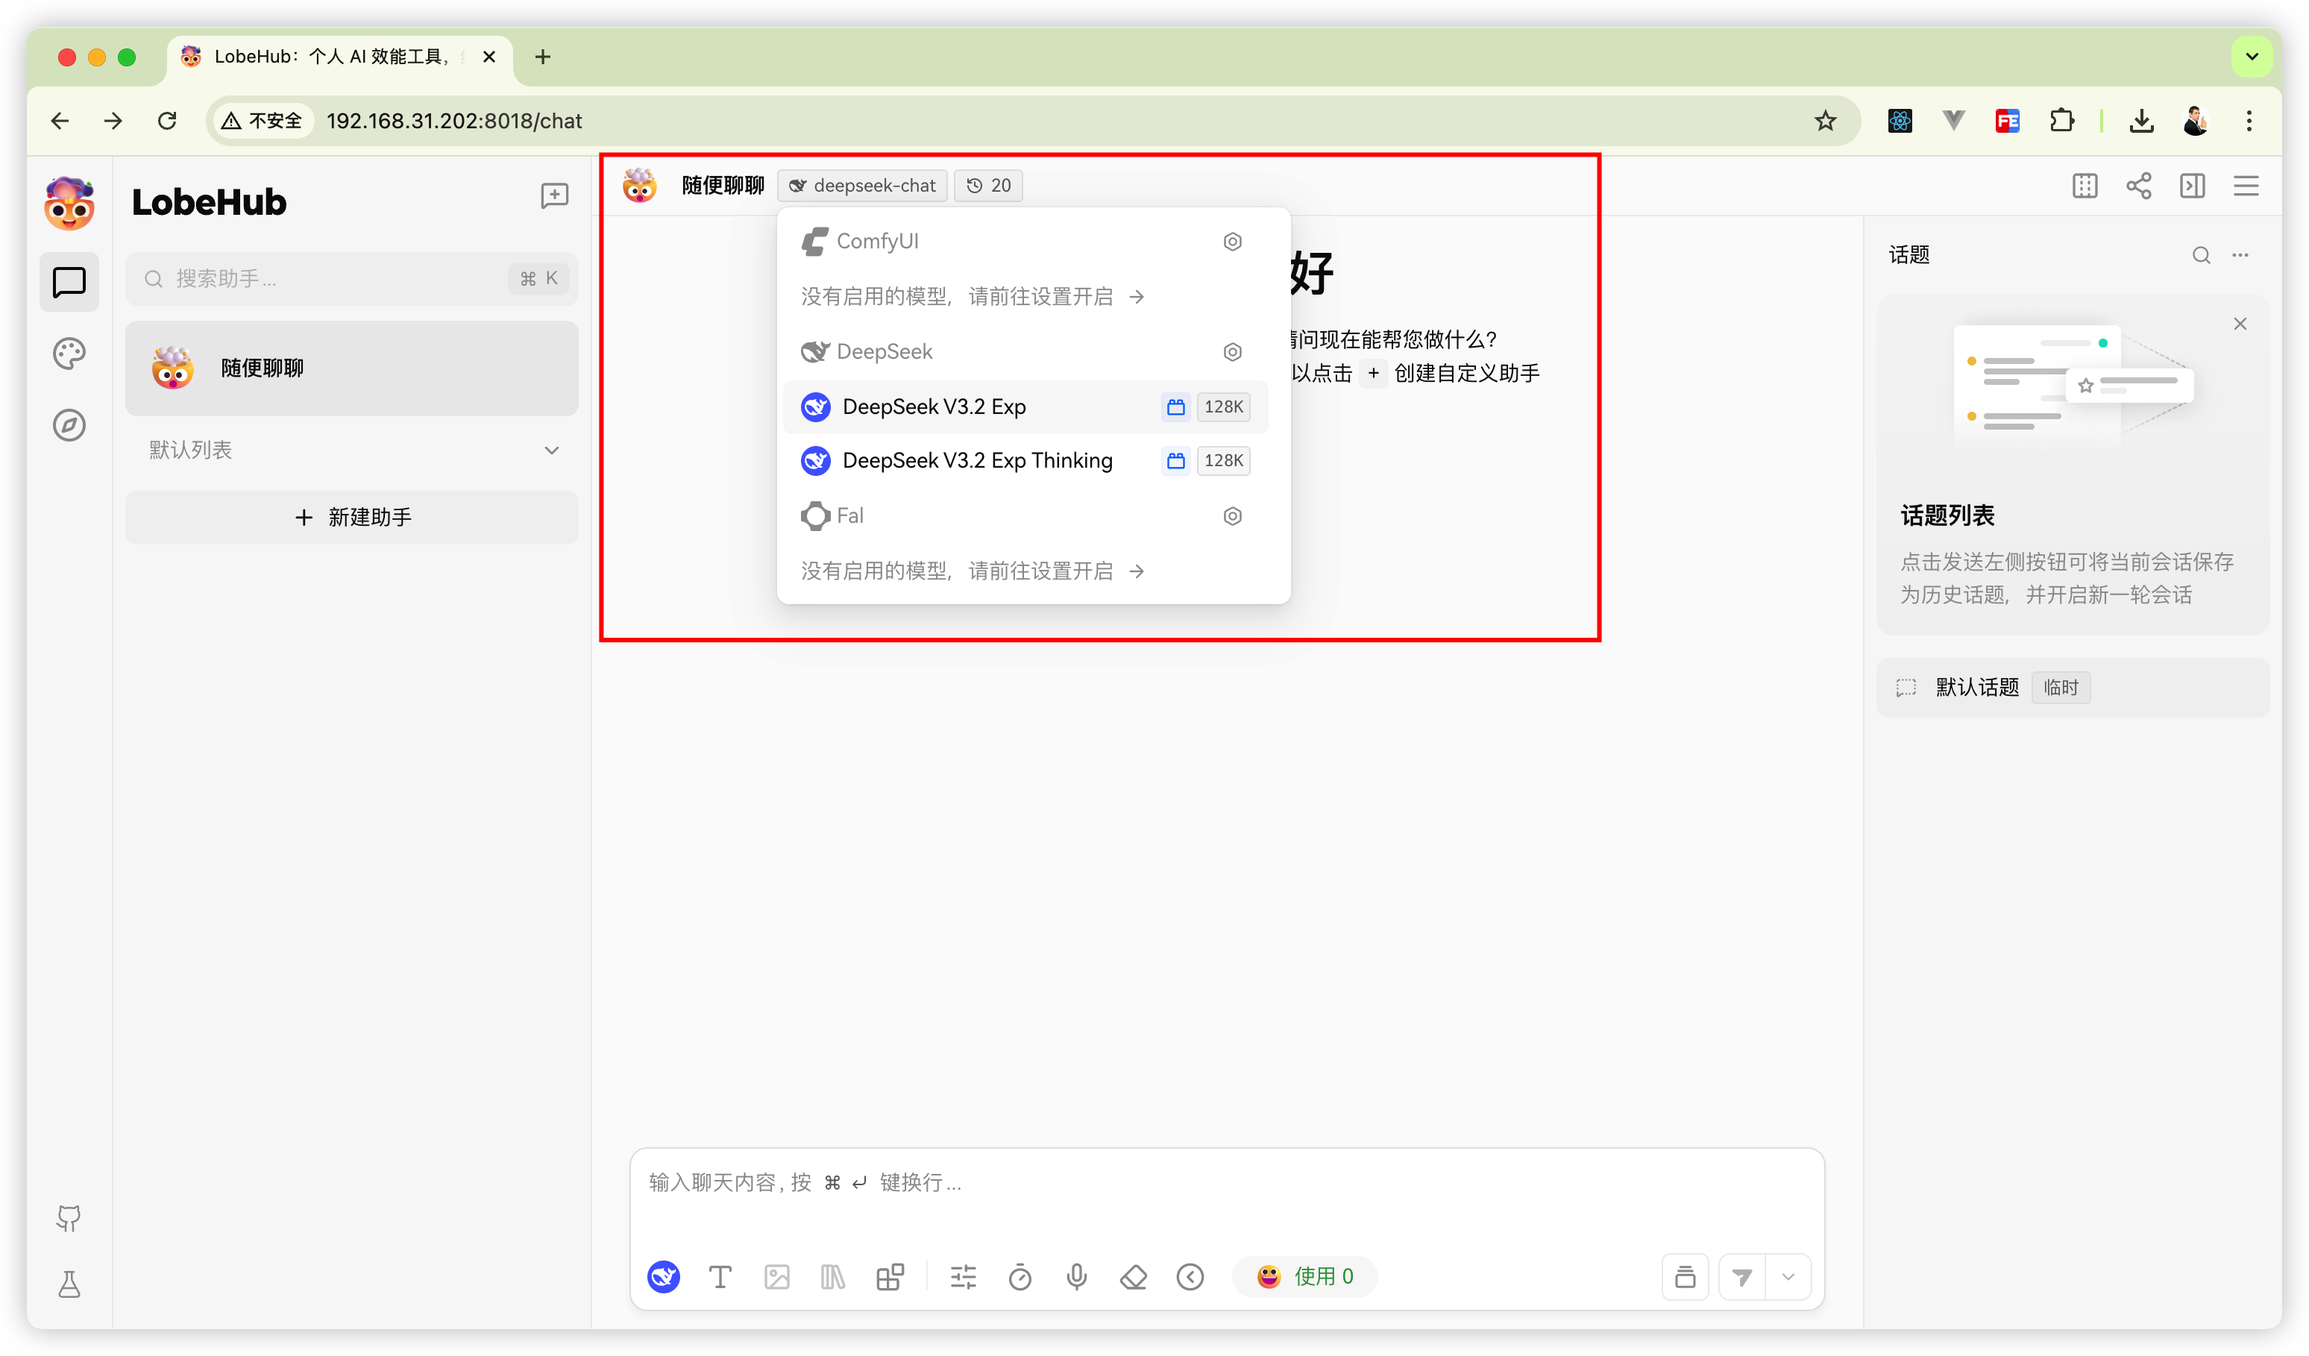Toggle the right topic panel icon

pos(2193,186)
